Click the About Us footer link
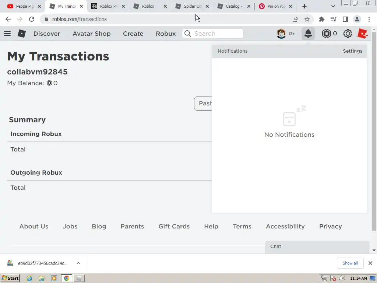377x283 pixels. coord(34,226)
